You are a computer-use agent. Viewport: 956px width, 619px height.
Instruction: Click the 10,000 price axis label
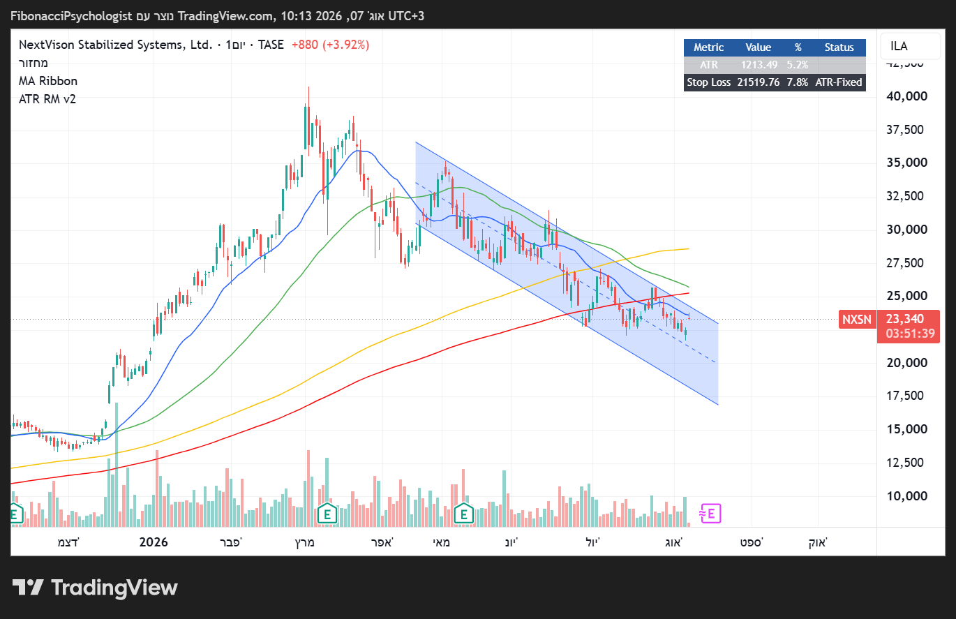[x=906, y=496]
